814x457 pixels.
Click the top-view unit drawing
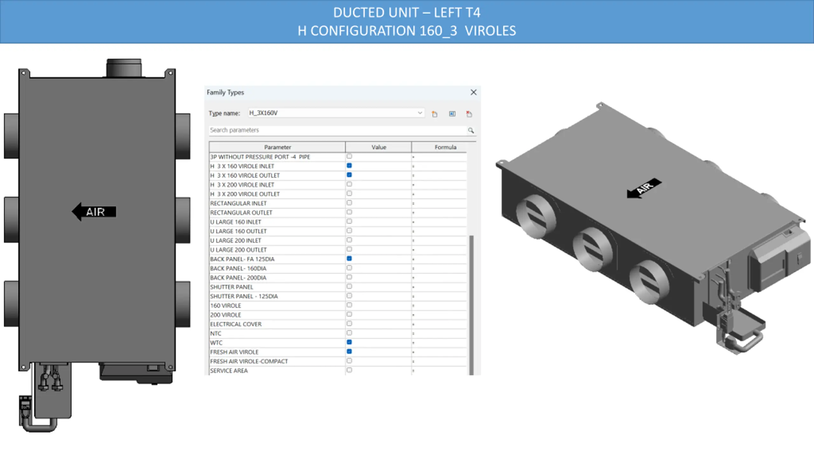point(97,245)
